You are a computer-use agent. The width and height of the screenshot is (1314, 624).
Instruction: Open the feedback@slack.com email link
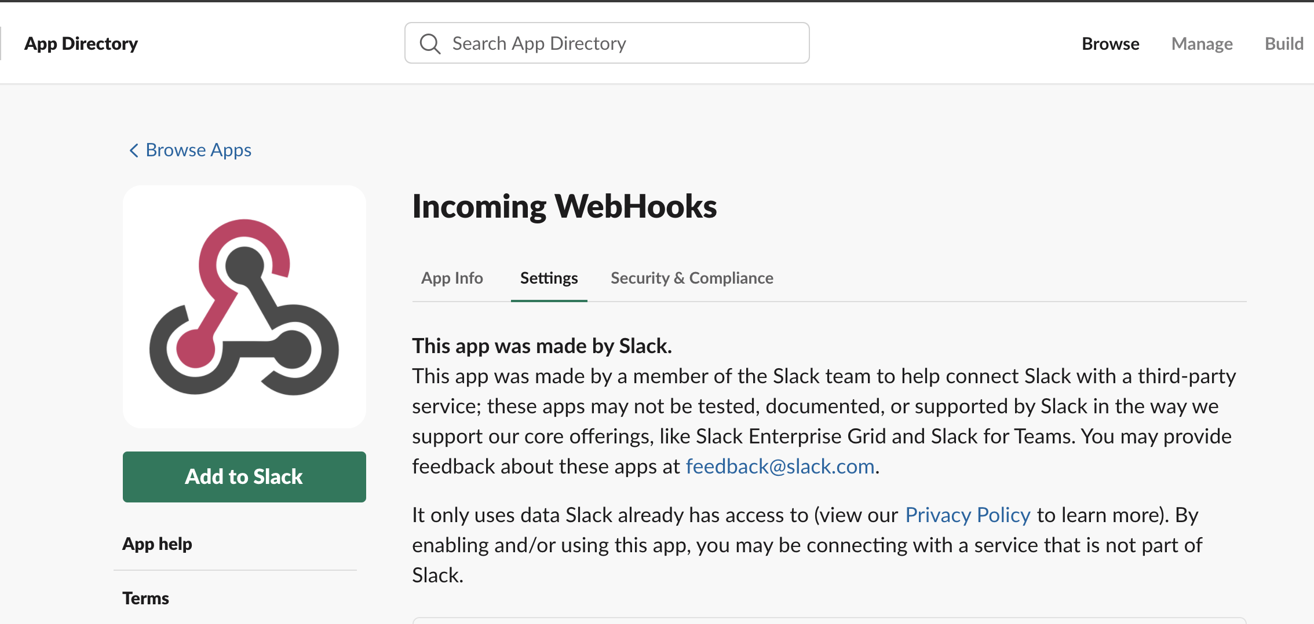[x=780, y=467]
